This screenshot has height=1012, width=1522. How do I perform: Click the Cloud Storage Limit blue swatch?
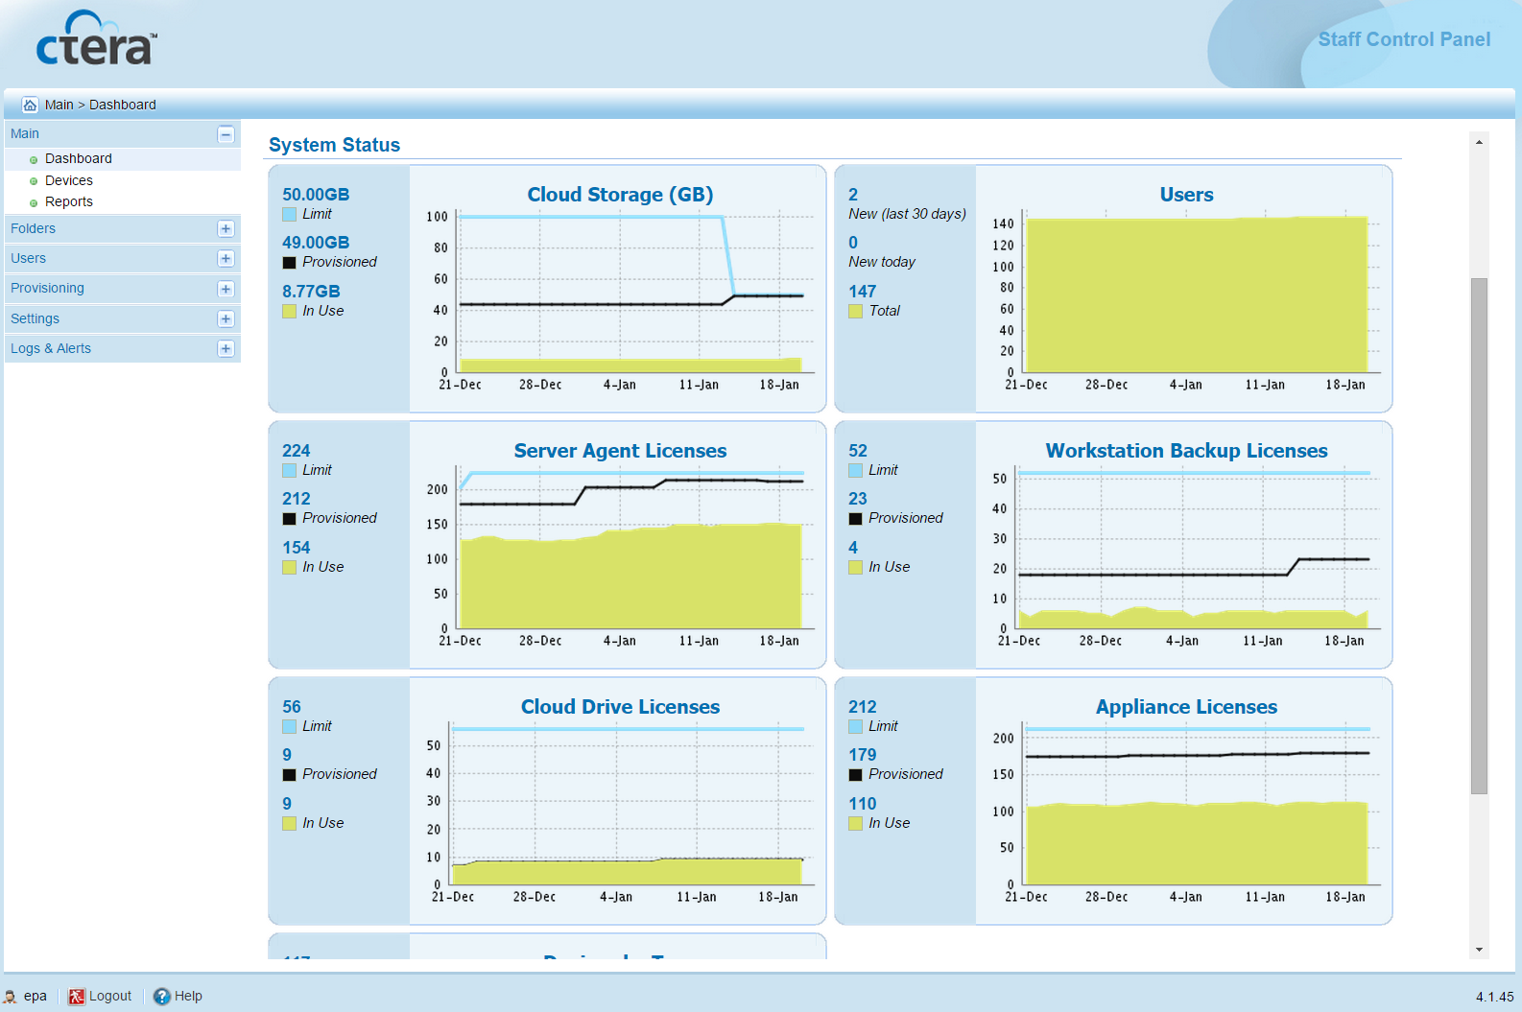[289, 215]
